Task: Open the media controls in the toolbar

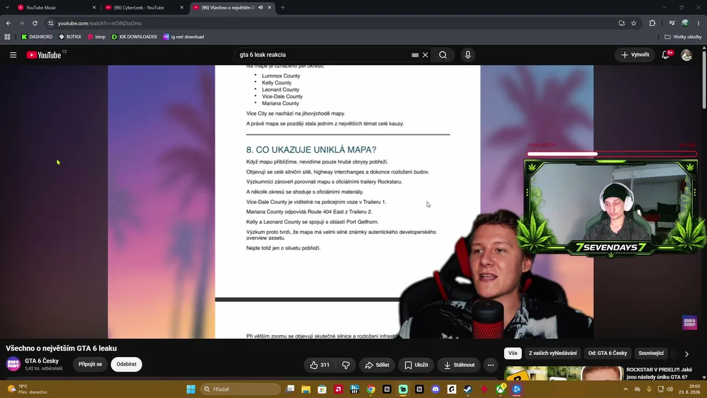Action: click(x=672, y=23)
